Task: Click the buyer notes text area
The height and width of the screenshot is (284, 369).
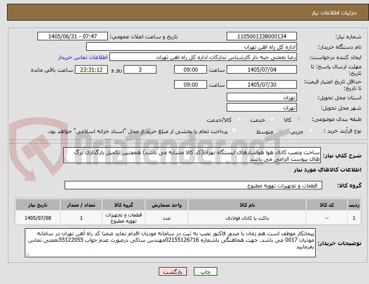Action: pyautogui.click(x=170, y=243)
